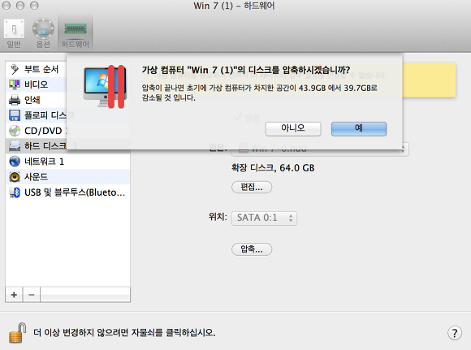Image resolution: width=471 pixels, height=350 pixels.
Task: Click the padlock icon to prevent changes
Action: [x=17, y=333]
